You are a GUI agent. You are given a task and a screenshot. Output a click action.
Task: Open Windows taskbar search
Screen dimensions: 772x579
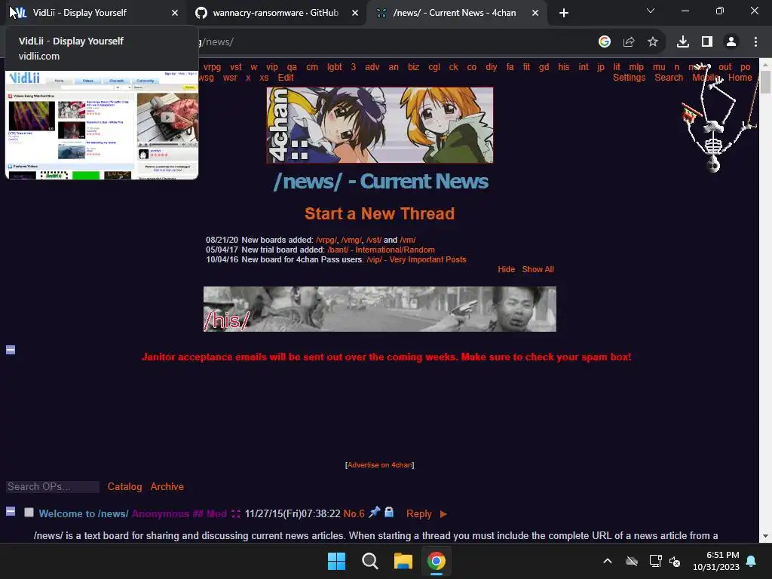(x=369, y=561)
